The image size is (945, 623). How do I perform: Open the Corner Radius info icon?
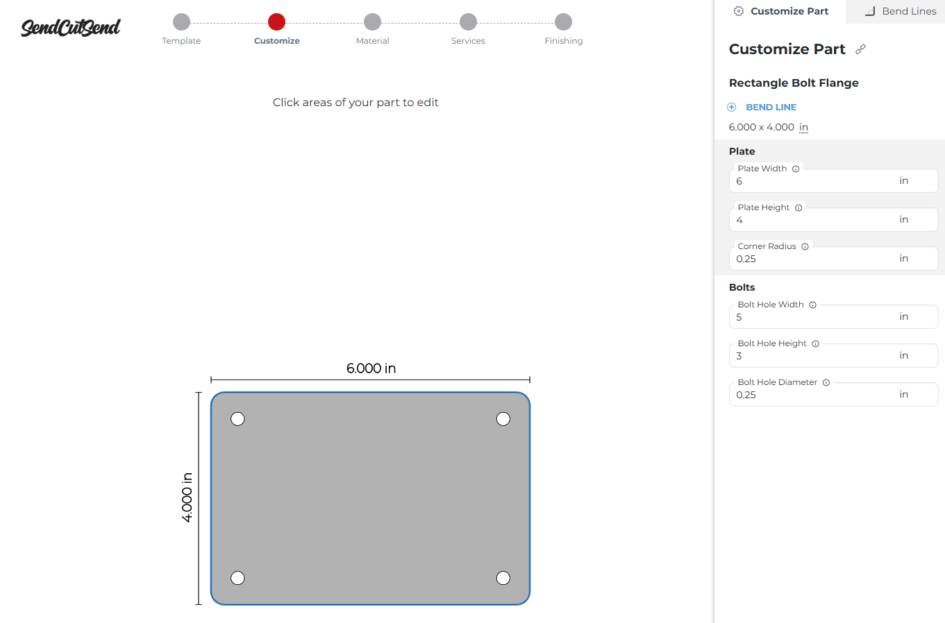click(x=805, y=246)
